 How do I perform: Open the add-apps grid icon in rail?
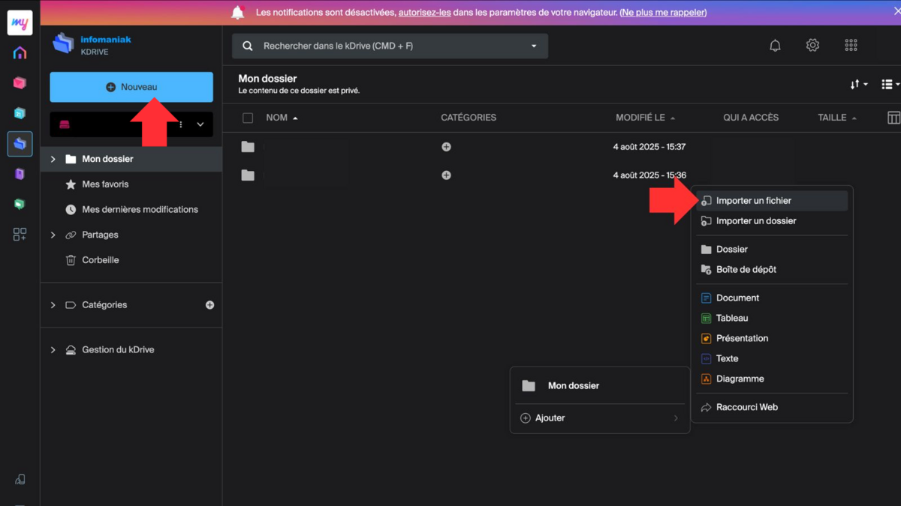click(x=20, y=235)
